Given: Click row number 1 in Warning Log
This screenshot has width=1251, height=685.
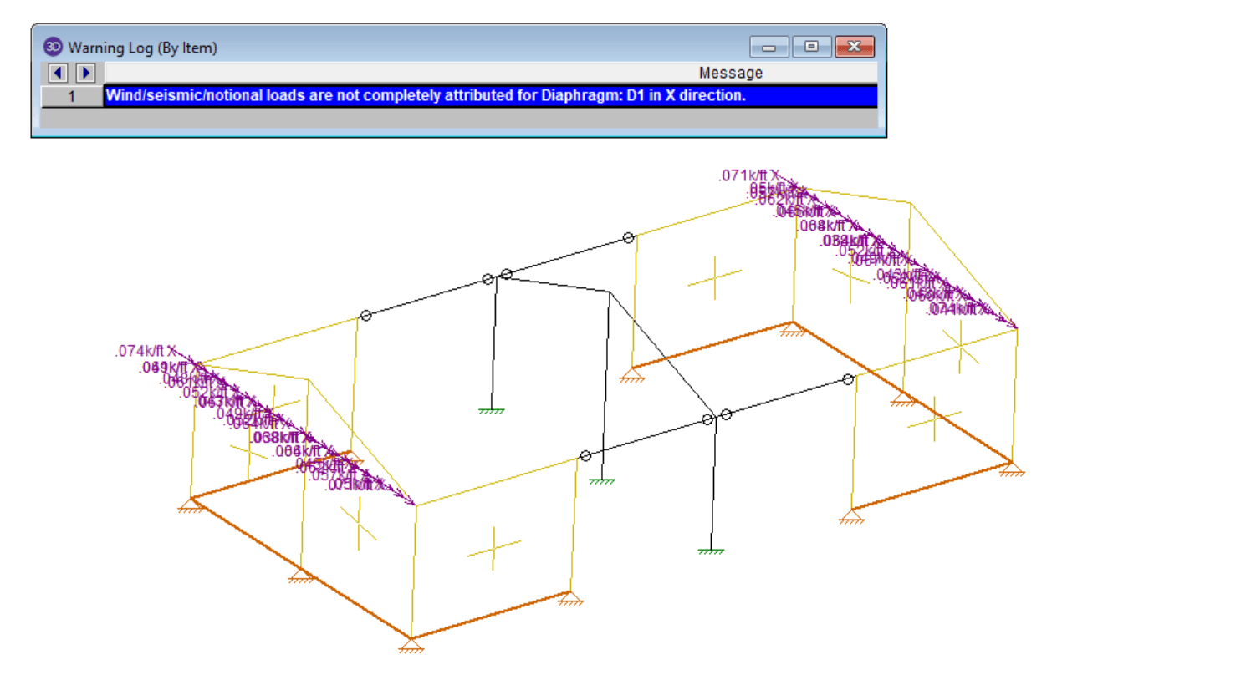Looking at the screenshot, I should (x=72, y=96).
